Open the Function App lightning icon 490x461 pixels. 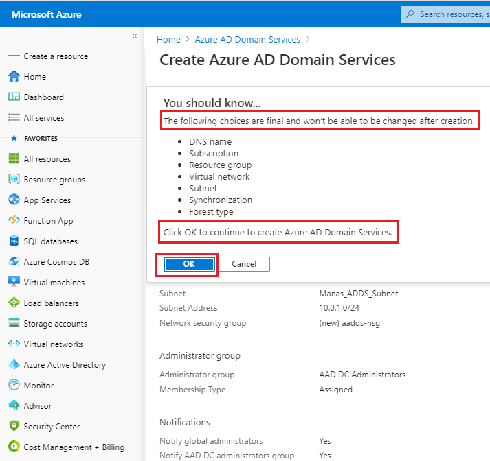coord(14,221)
